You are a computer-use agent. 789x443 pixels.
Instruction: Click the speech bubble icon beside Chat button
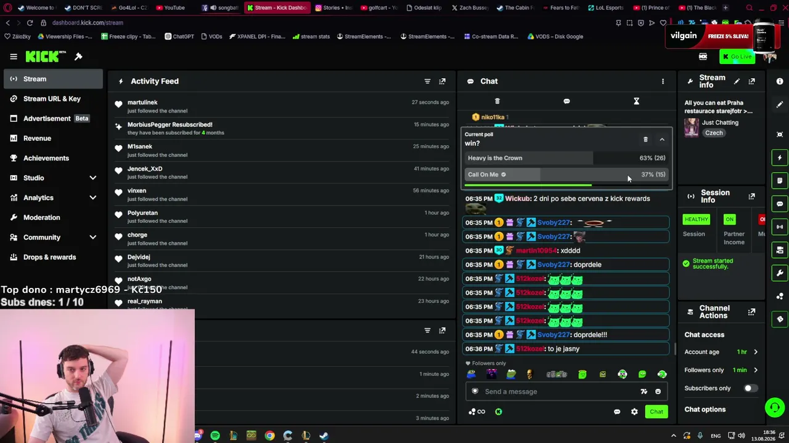pyautogui.click(x=617, y=412)
